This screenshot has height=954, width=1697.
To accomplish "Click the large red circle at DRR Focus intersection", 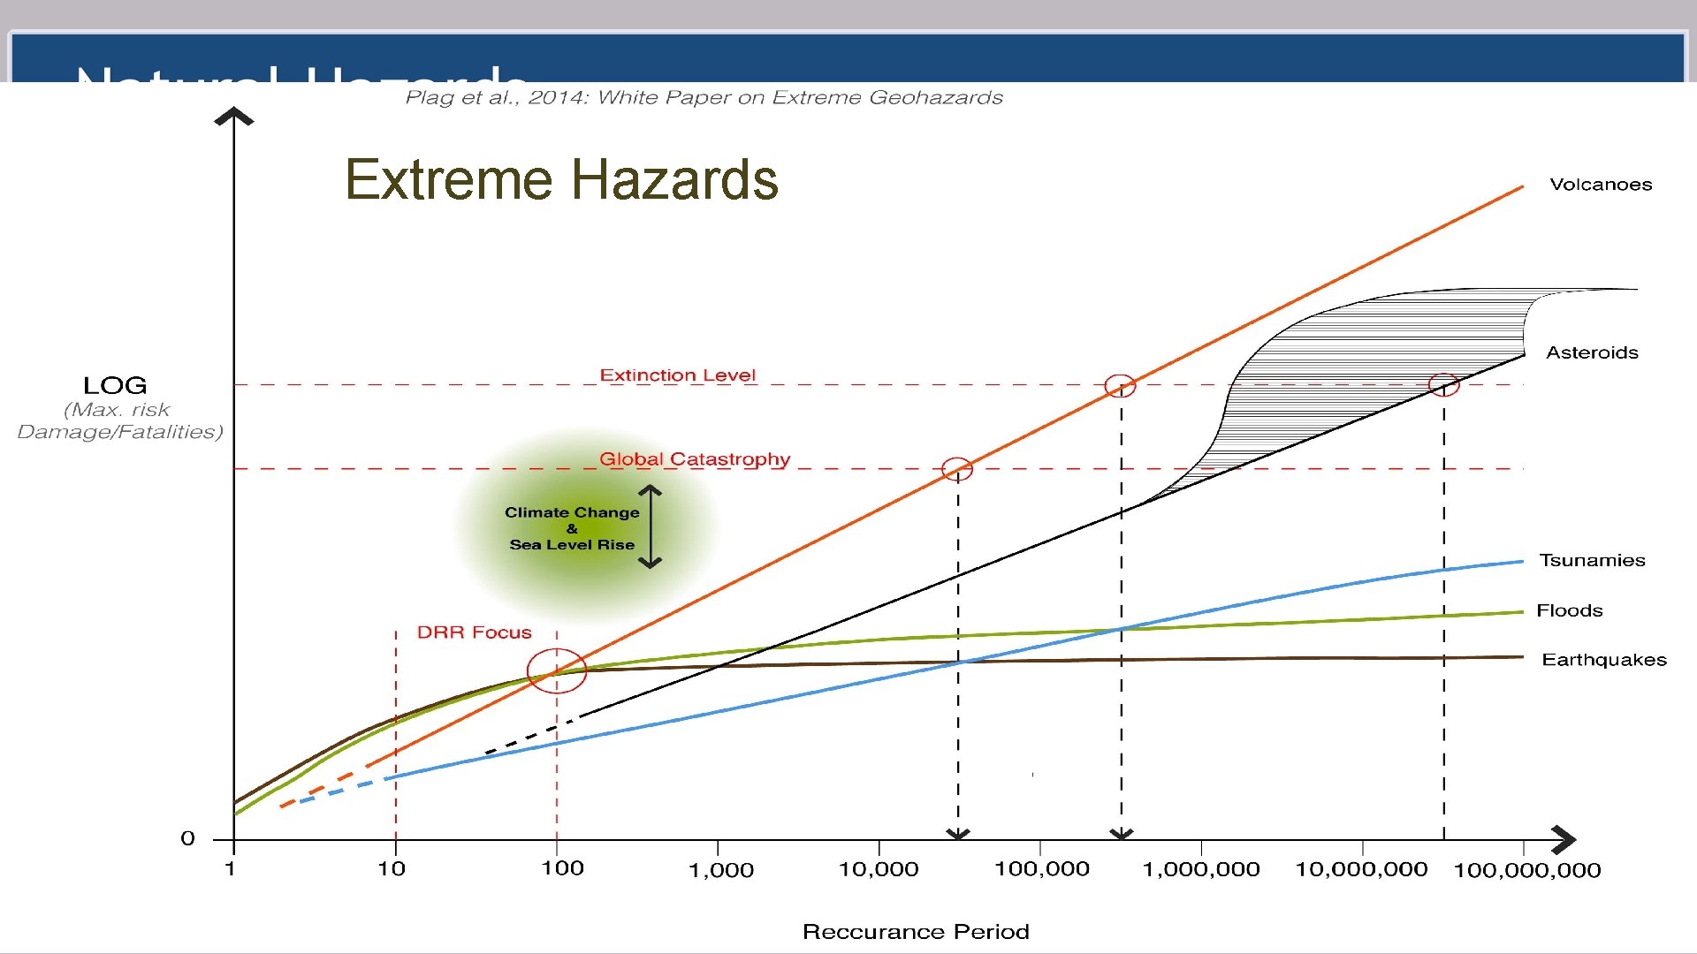I will pos(557,670).
